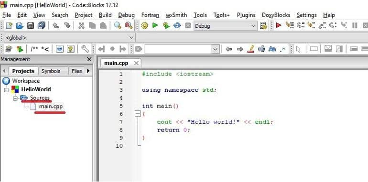This screenshot has width=368, height=182.
Task: Open the Search menu
Action: coord(60,15)
